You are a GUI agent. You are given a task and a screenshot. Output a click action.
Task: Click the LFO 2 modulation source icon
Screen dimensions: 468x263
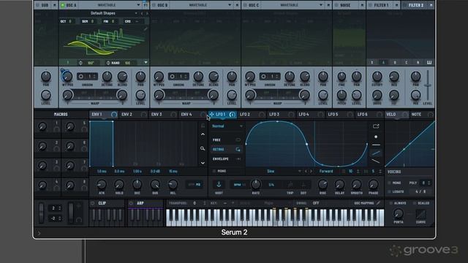[262, 115]
